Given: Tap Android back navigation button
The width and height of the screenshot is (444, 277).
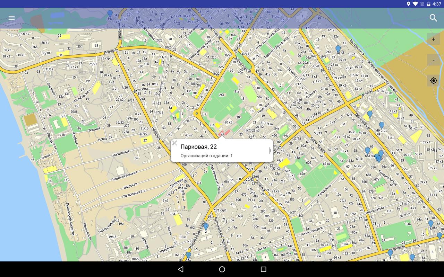Looking at the screenshot, I should [x=180, y=269].
